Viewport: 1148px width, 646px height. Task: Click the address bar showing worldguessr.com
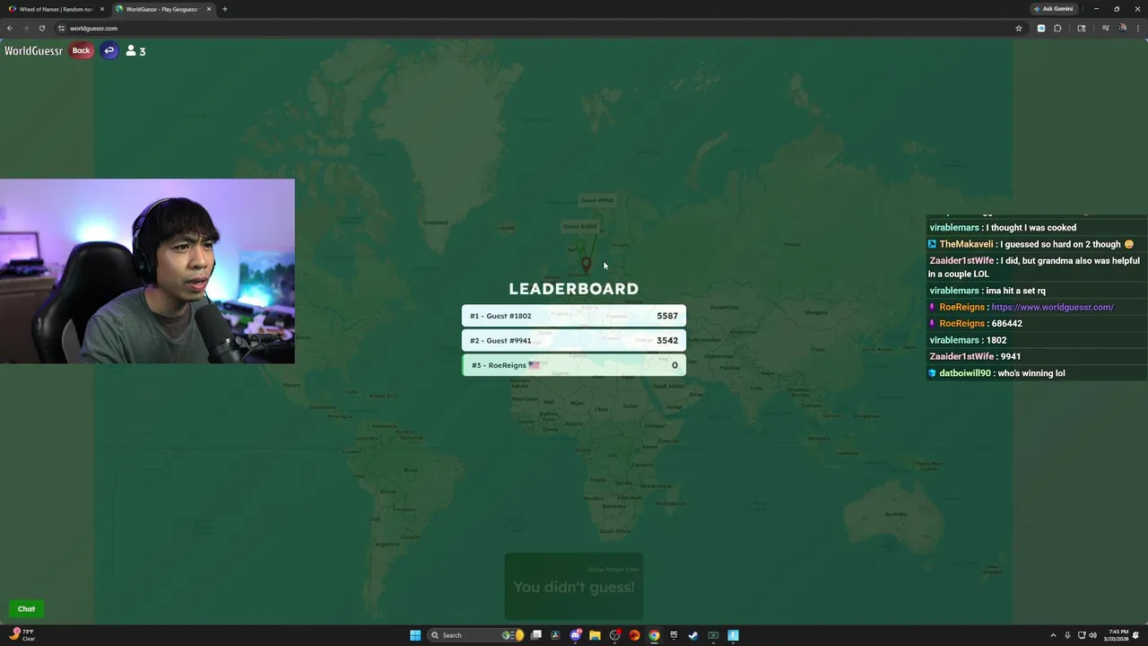click(538, 28)
